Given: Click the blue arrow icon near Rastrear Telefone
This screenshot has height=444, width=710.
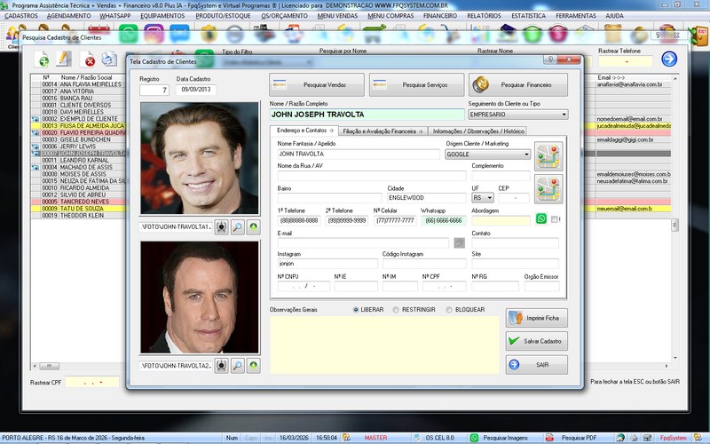Looking at the screenshot, I should [669, 59].
